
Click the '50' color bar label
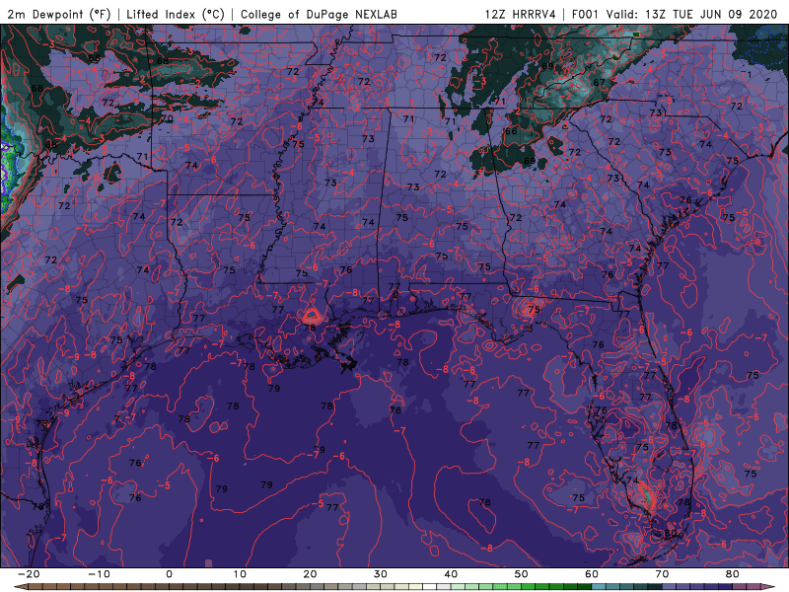(522, 574)
